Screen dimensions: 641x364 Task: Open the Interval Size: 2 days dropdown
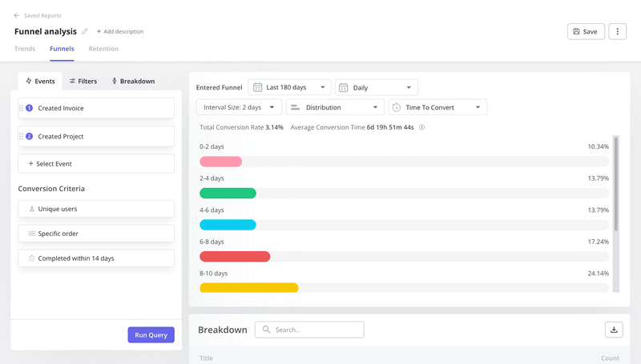coord(239,107)
